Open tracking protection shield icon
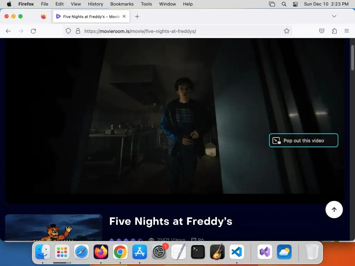 coord(68,31)
